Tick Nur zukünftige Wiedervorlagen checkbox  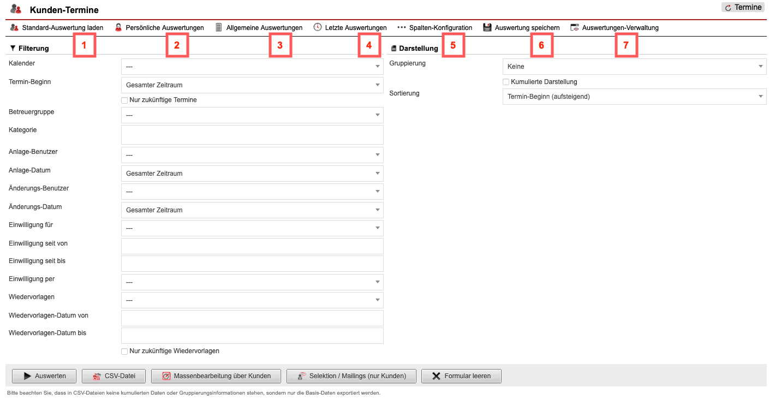pos(124,351)
